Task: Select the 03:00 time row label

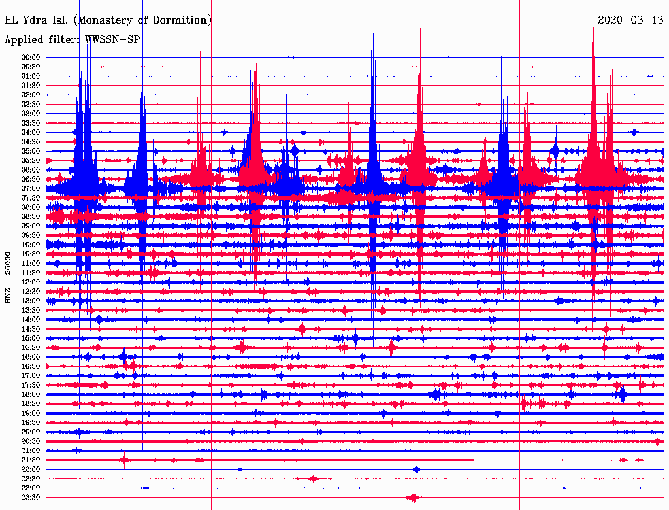Action: point(31,114)
